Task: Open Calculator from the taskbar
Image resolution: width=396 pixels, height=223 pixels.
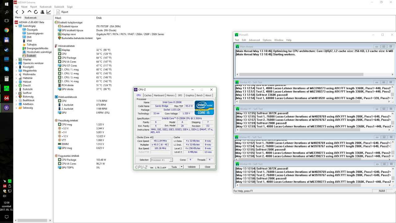Action: click(x=6, y=79)
